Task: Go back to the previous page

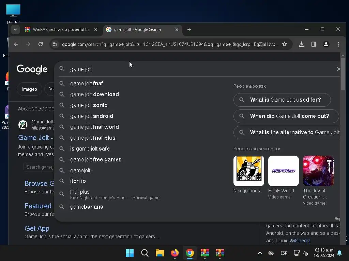Action: pyautogui.click(x=16, y=44)
